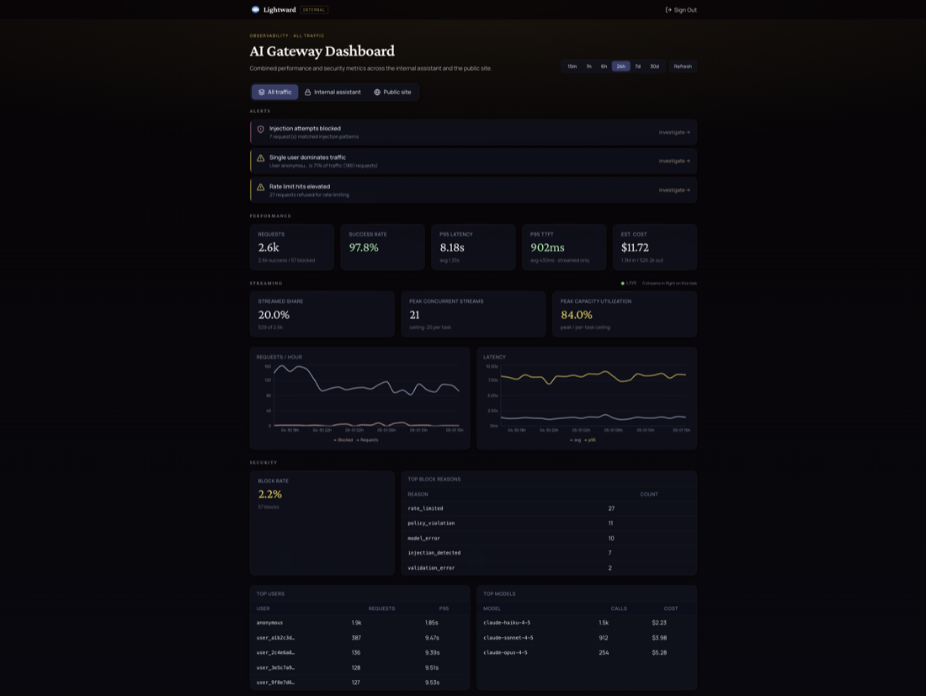The image size is (926, 696).
Task: Click the Sign Out link
Action: click(x=681, y=10)
